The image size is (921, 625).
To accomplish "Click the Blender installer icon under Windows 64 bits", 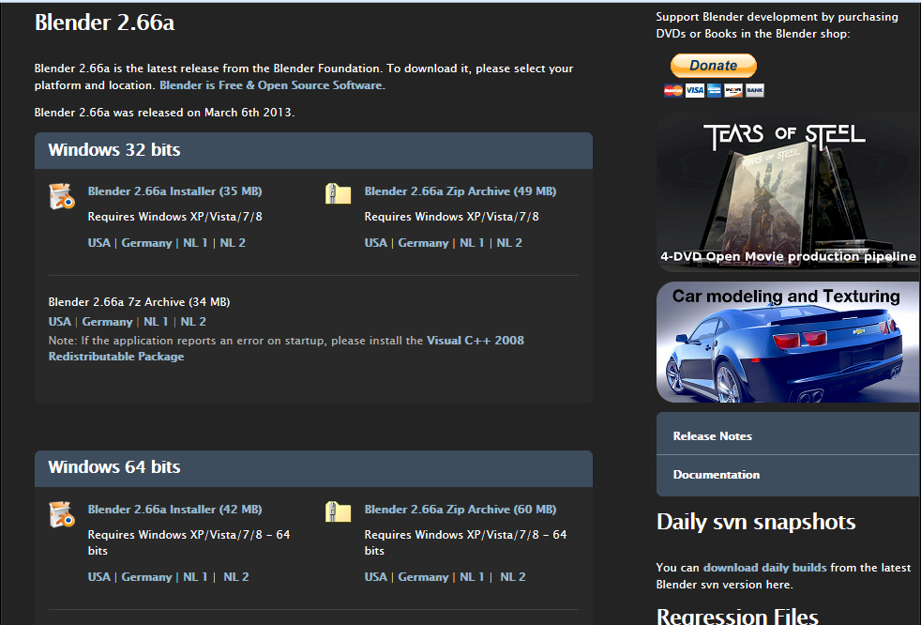I will point(62,514).
